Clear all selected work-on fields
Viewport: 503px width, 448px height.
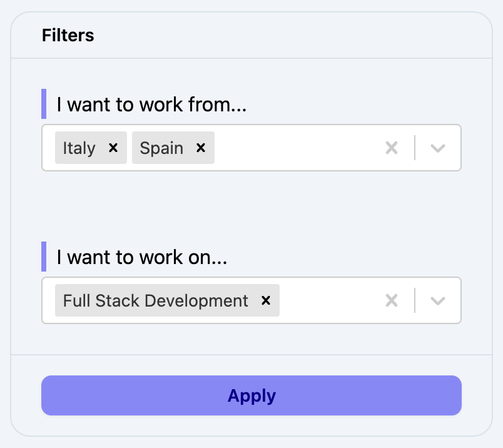click(x=392, y=301)
